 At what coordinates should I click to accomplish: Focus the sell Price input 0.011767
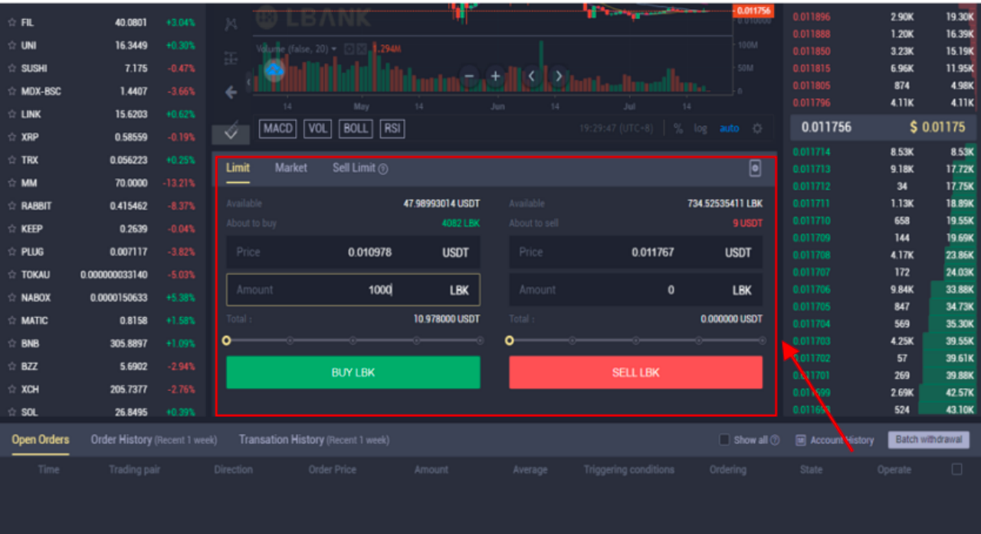coord(636,252)
